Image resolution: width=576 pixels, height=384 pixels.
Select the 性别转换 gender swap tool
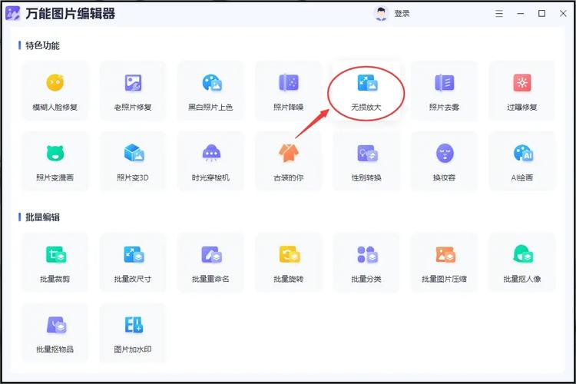tap(366, 161)
